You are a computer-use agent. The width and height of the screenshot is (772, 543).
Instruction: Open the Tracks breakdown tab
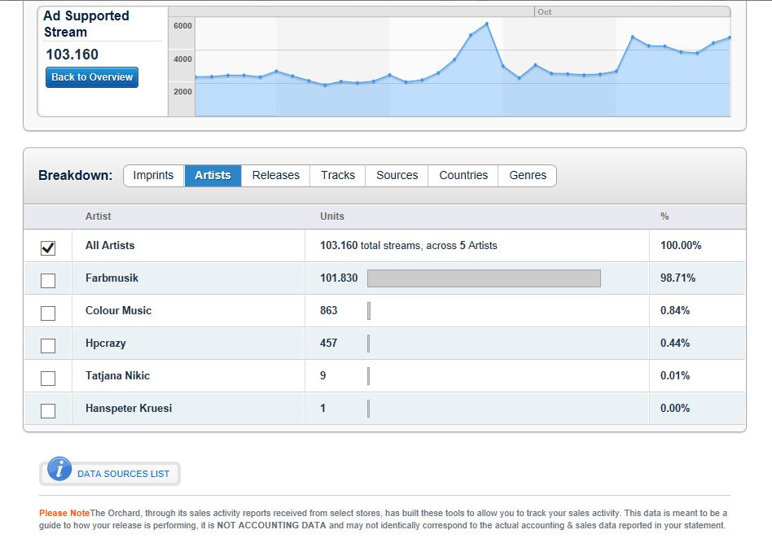pyautogui.click(x=338, y=175)
